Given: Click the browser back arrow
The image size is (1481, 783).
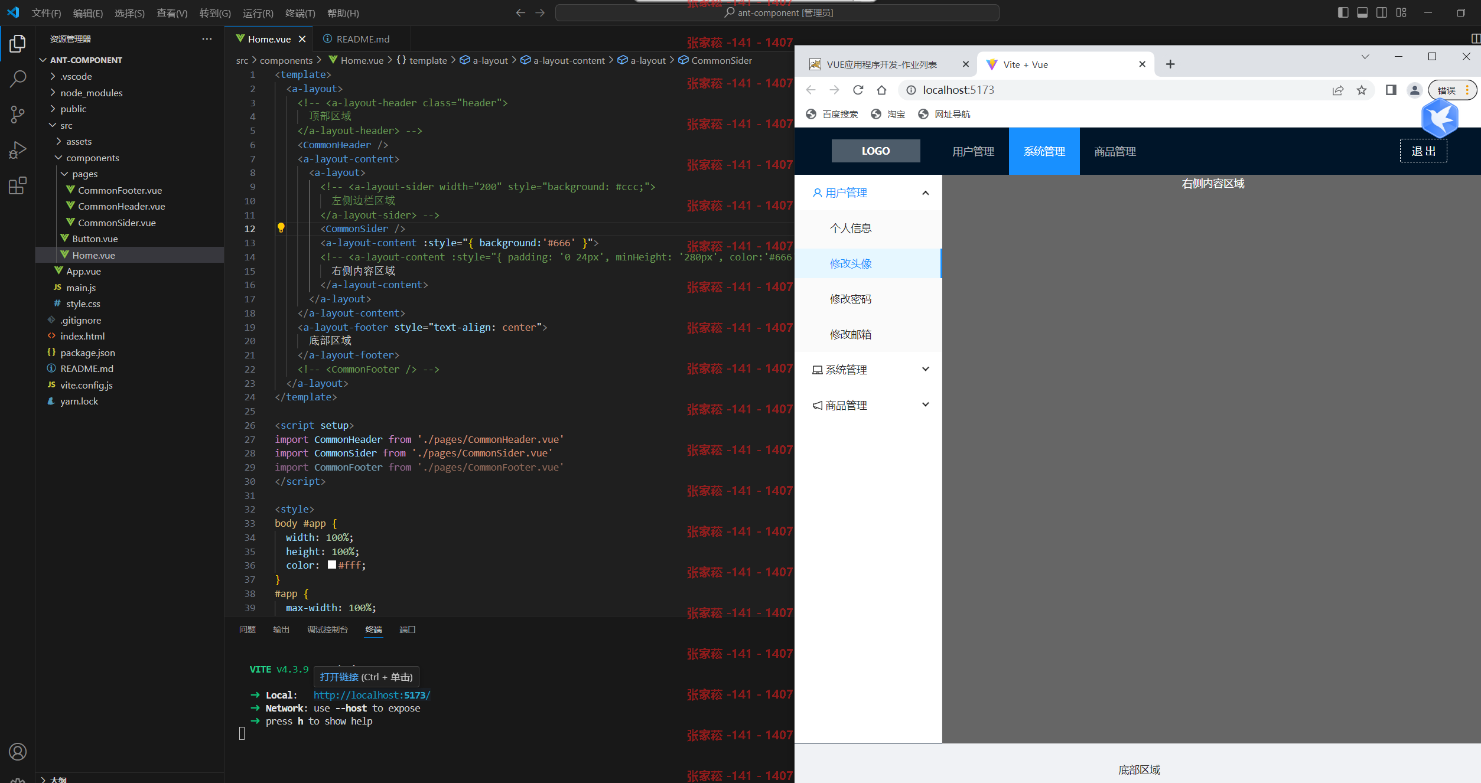Looking at the screenshot, I should (x=811, y=90).
